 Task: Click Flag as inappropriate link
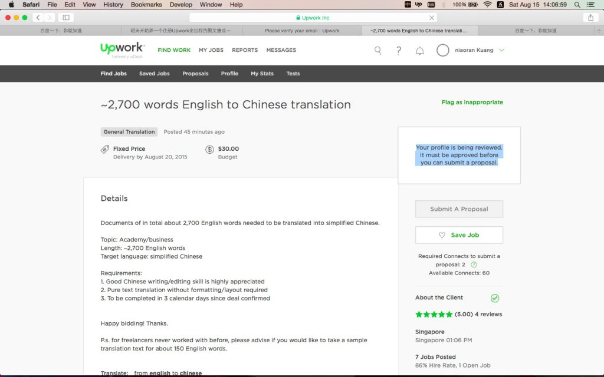tap(472, 102)
